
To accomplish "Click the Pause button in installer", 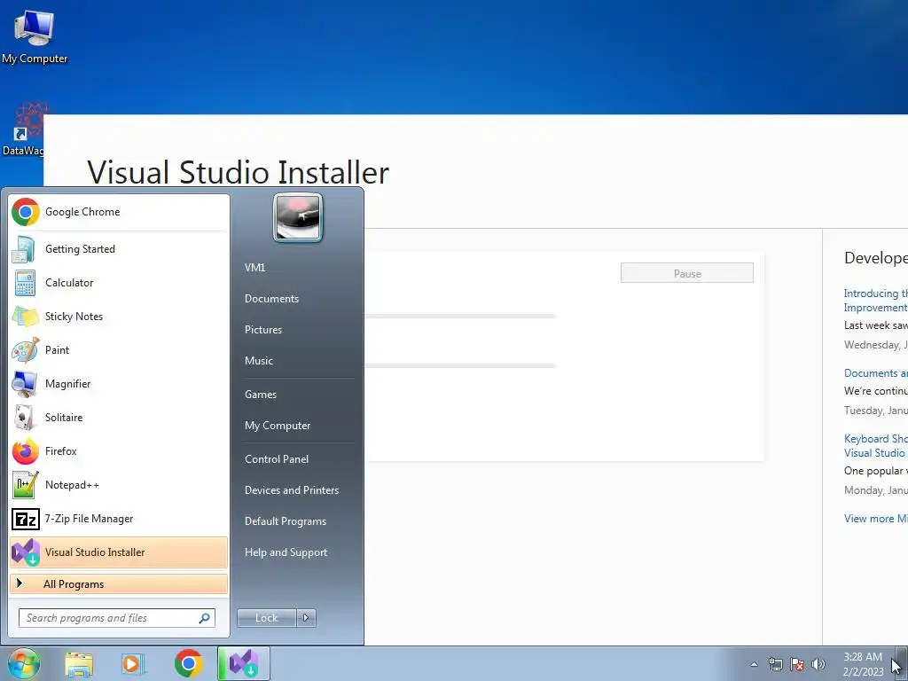I will point(687,273).
